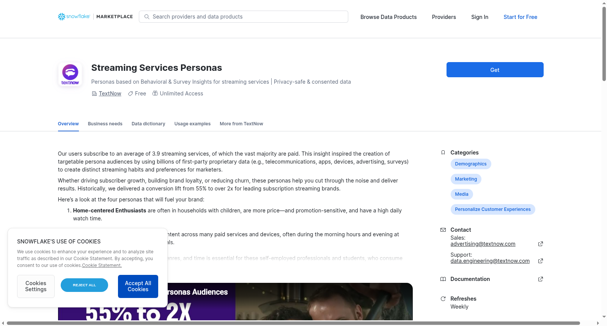This screenshot has width=607, height=326.
Task: Click the Free price tag icon
Action: coord(131,94)
